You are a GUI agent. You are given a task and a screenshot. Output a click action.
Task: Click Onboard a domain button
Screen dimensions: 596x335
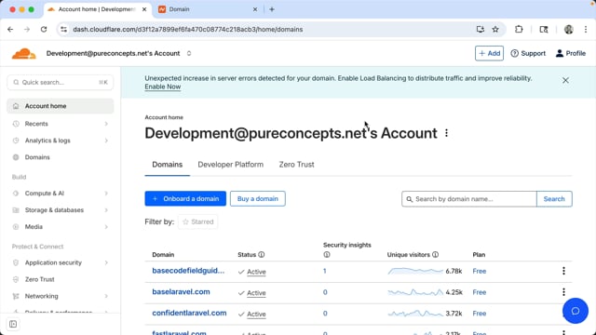point(185,198)
